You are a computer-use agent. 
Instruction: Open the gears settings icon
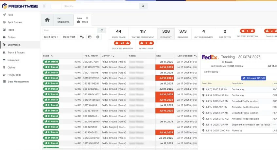[82, 37]
